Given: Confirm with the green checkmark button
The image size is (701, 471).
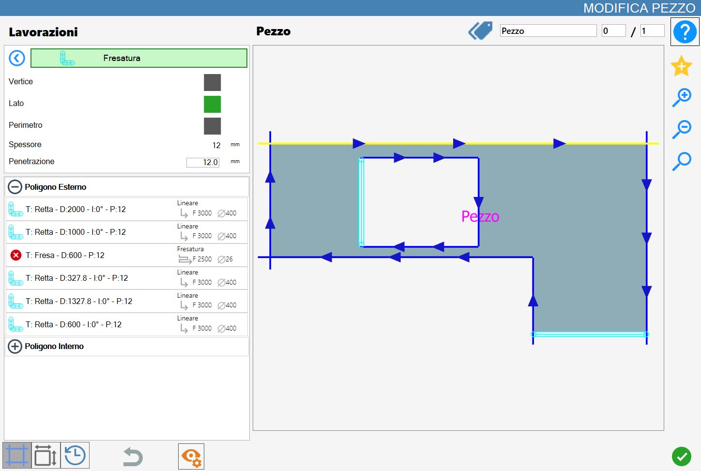Looking at the screenshot, I should [x=682, y=456].
